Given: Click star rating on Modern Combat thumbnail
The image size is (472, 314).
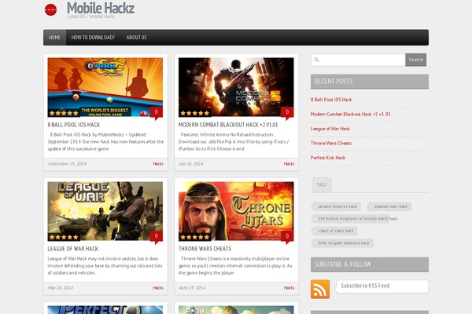Looking at the screenshot, I should [195, 113].
